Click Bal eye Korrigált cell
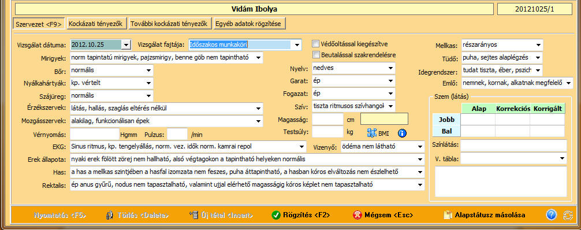Screen dimensions: 581x230 tap(548, 131)
